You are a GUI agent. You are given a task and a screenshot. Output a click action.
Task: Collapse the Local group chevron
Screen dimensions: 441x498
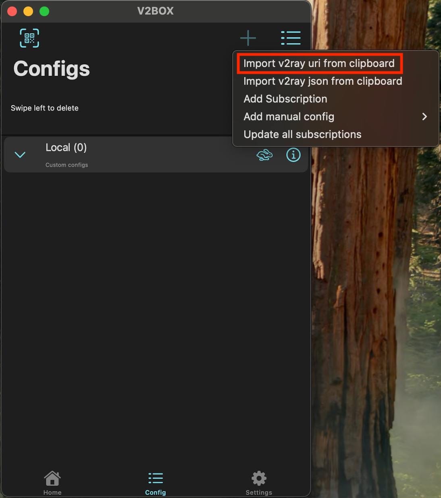point(20,155)
